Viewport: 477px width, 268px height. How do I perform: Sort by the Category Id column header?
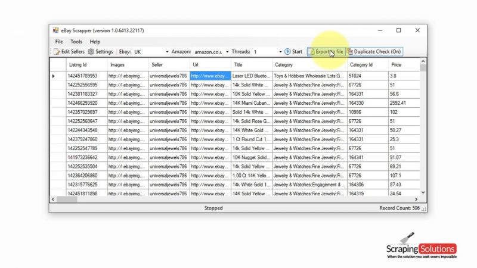point(368,65)
